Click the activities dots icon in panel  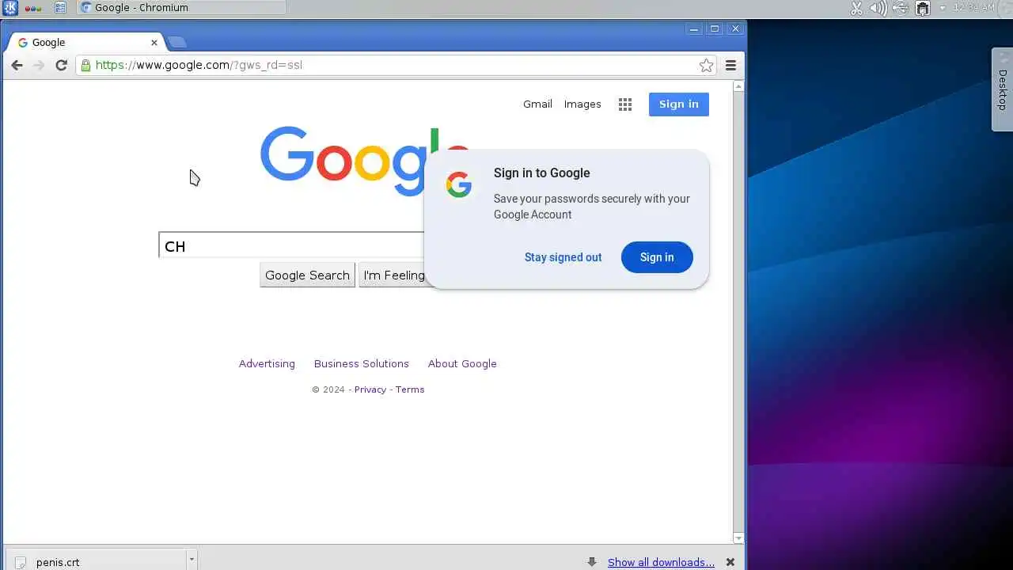point(33,8)
